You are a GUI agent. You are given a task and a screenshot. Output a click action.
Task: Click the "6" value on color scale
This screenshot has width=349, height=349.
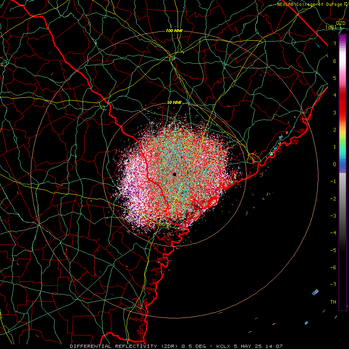(x=335, y=61)
